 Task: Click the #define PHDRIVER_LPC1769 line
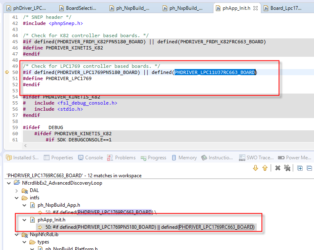point(57,78)
